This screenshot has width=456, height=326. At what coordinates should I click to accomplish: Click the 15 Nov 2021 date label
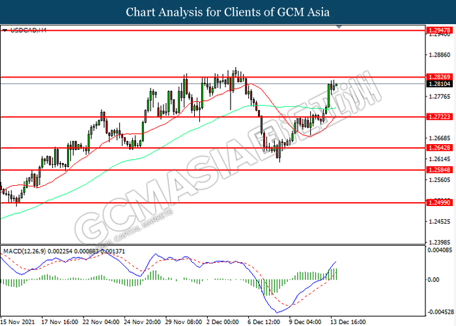coord(18,322)
